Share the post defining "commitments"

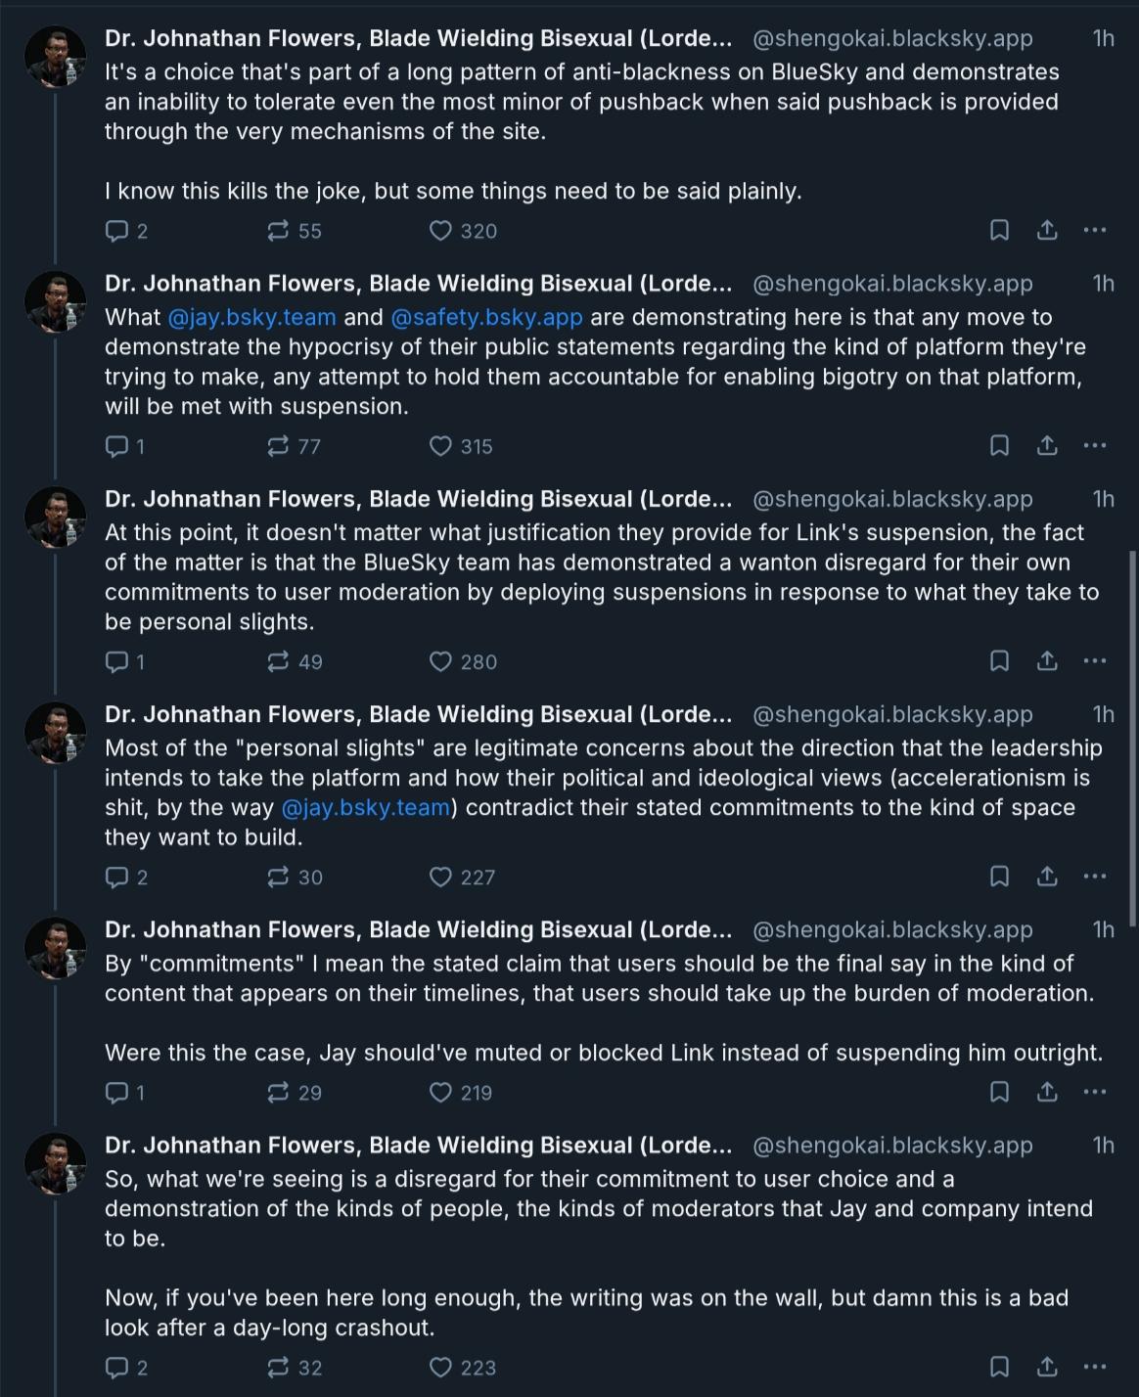coord(1046,1093)
